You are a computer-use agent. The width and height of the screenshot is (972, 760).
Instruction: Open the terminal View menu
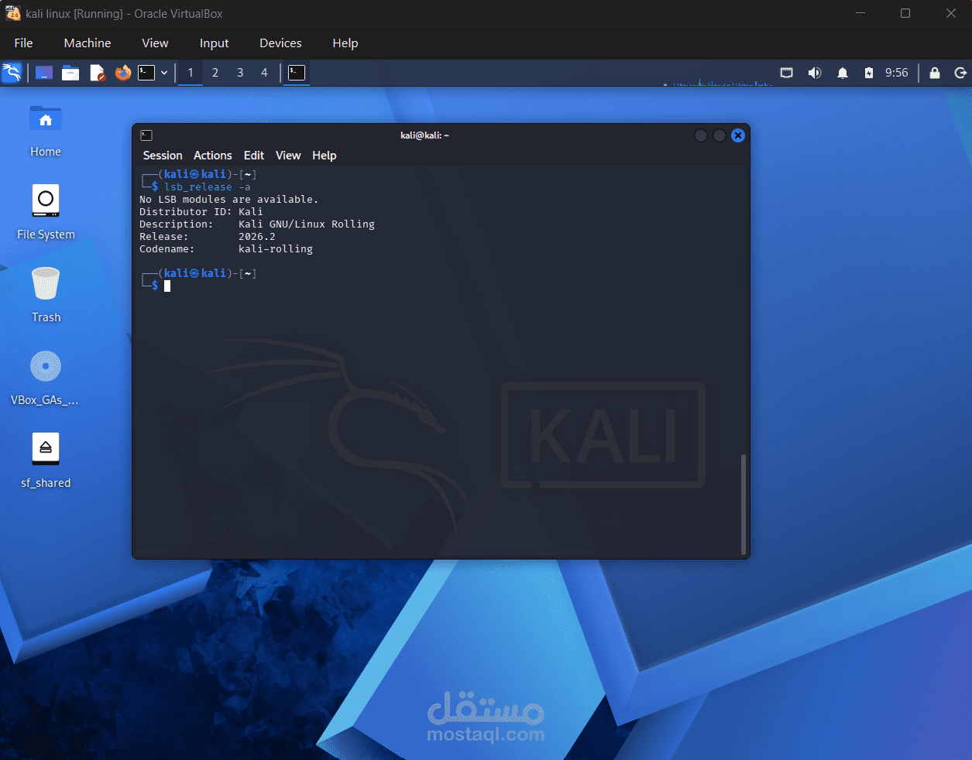click(288, 156)
